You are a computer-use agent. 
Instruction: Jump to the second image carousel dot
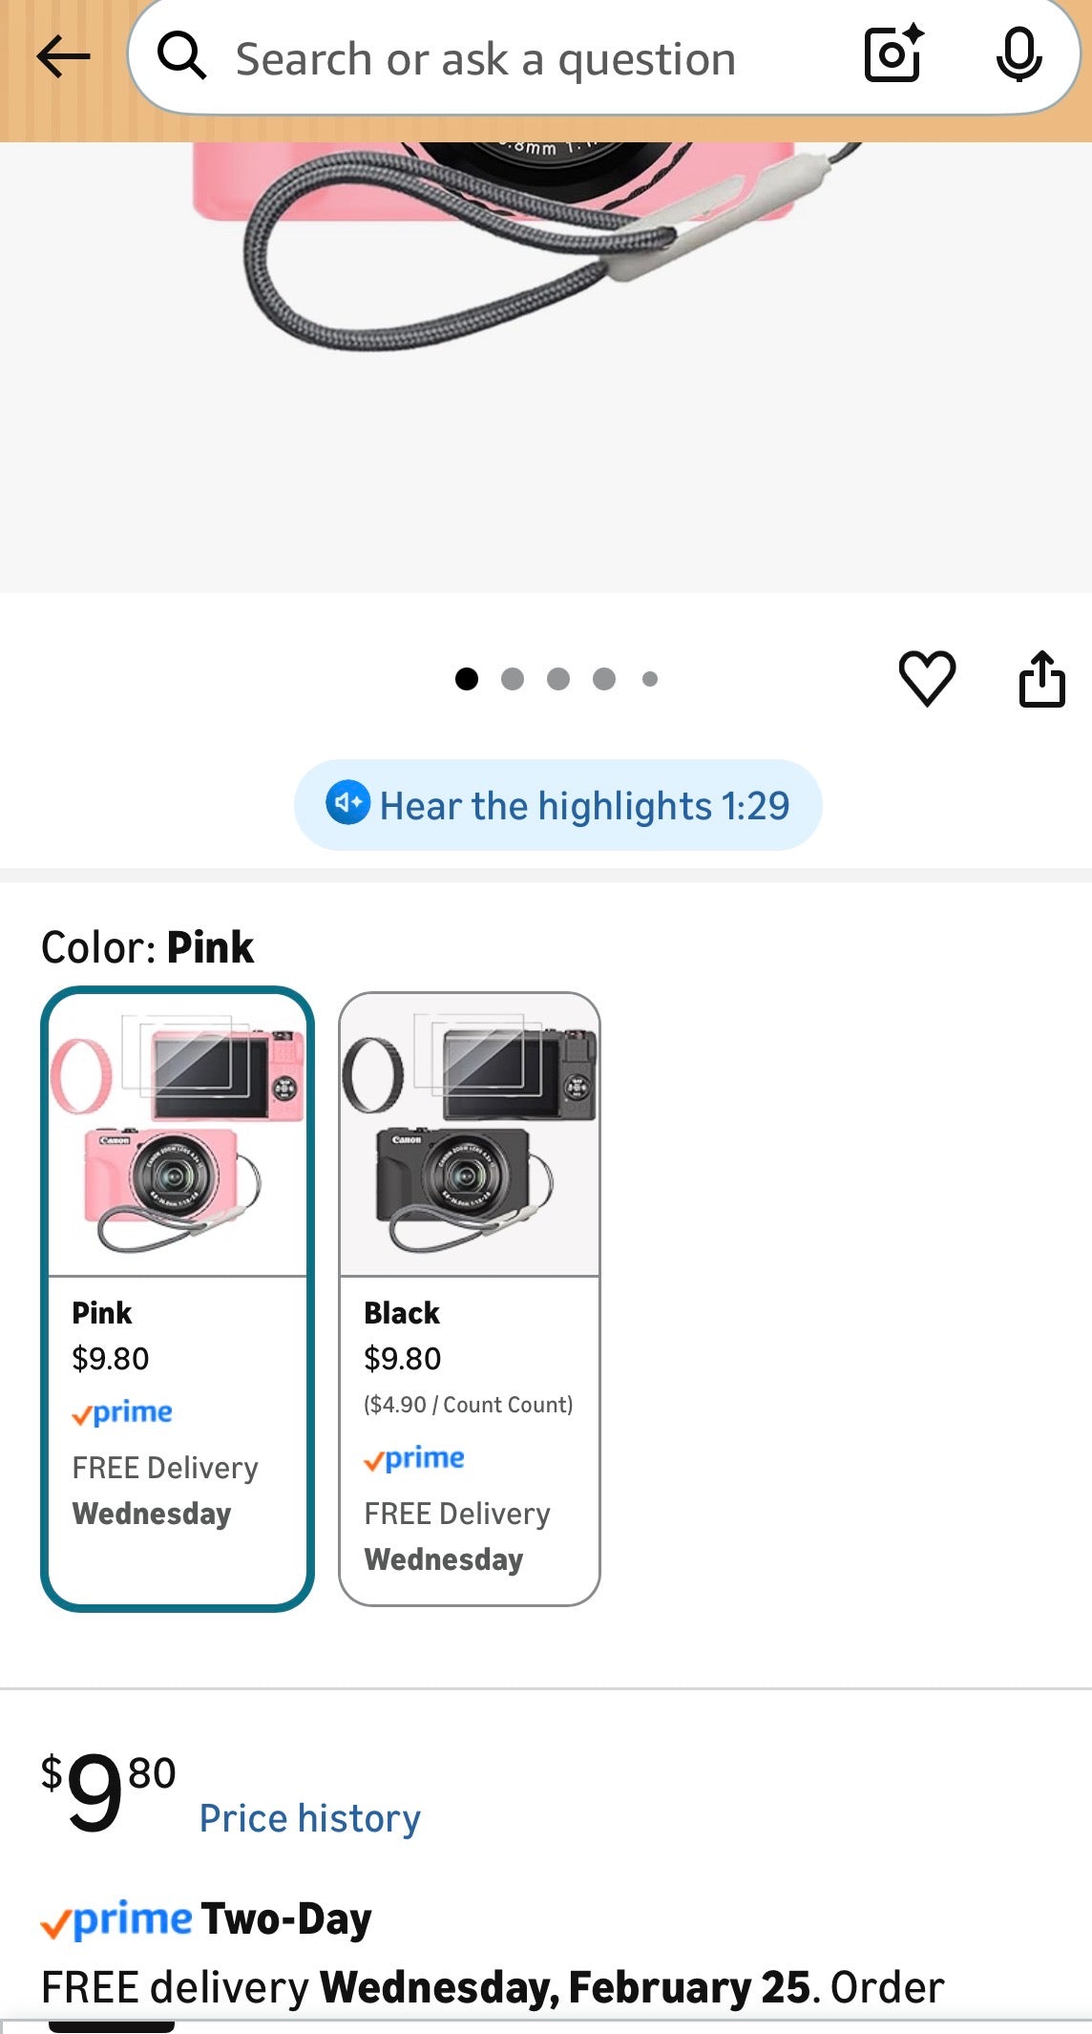click(513, 678)
